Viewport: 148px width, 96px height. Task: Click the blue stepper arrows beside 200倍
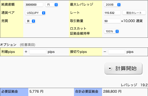(119, 5)
